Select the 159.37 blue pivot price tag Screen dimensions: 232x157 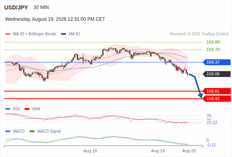pos(217,62)
